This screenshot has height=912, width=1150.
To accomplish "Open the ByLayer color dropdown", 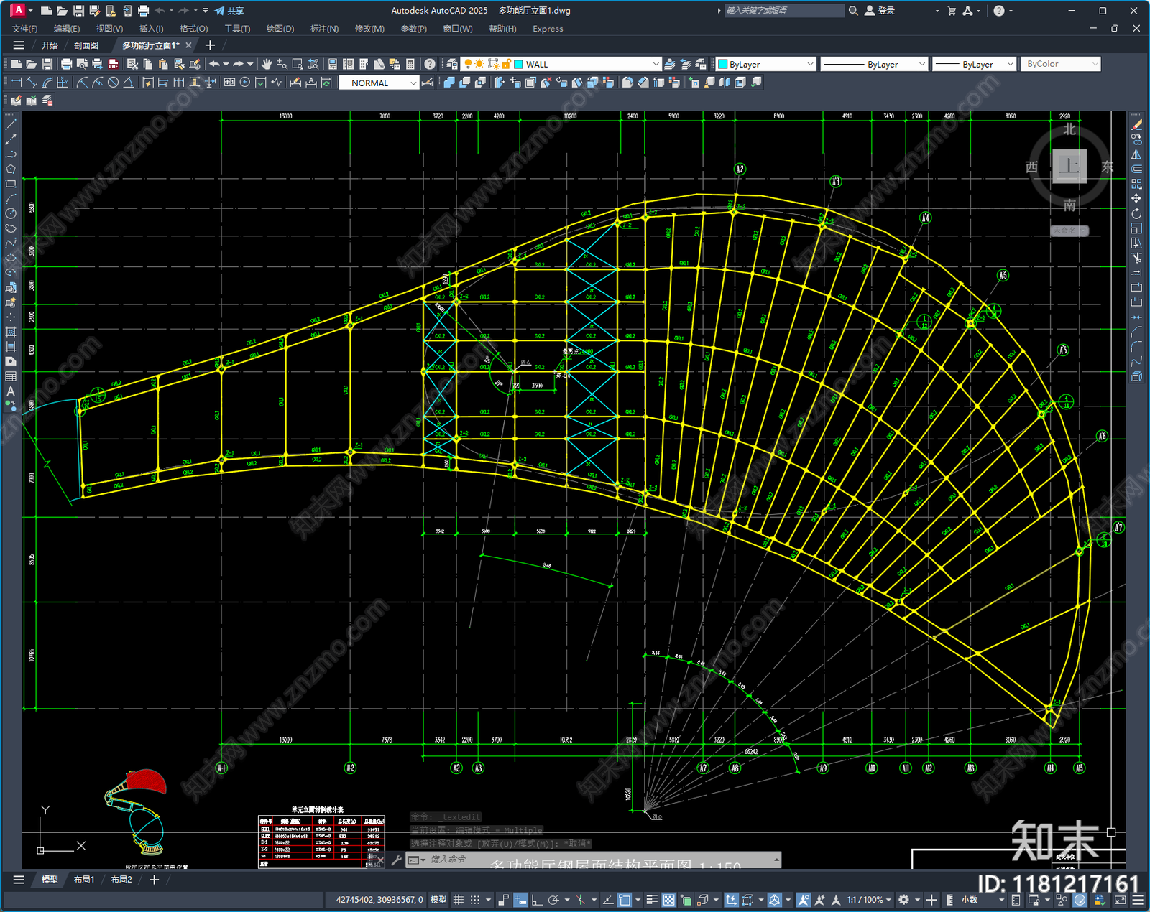I will [x=765, y=64].
